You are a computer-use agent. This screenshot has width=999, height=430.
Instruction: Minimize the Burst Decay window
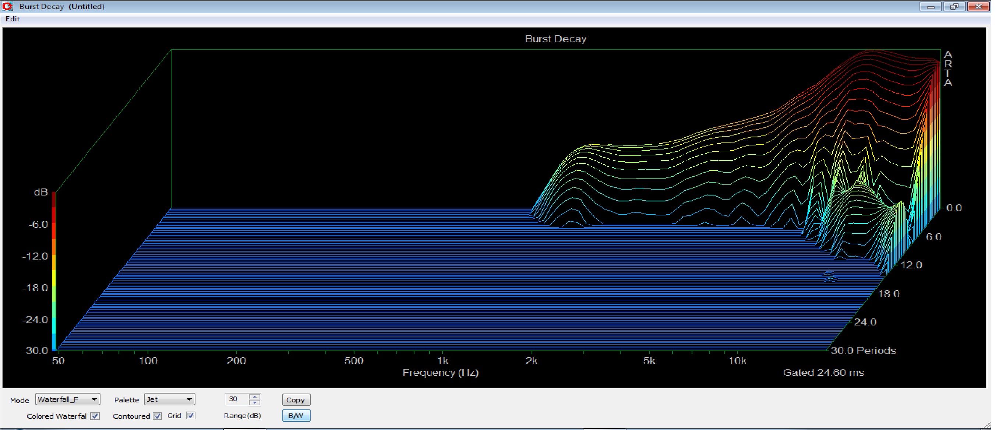tap(931, 7)
